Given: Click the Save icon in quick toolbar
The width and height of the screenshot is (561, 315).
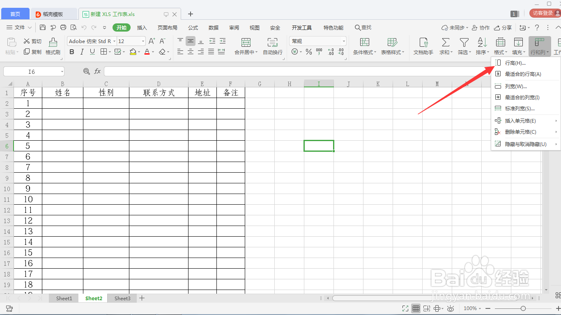Looking at the screenshot, I should 43,27.
